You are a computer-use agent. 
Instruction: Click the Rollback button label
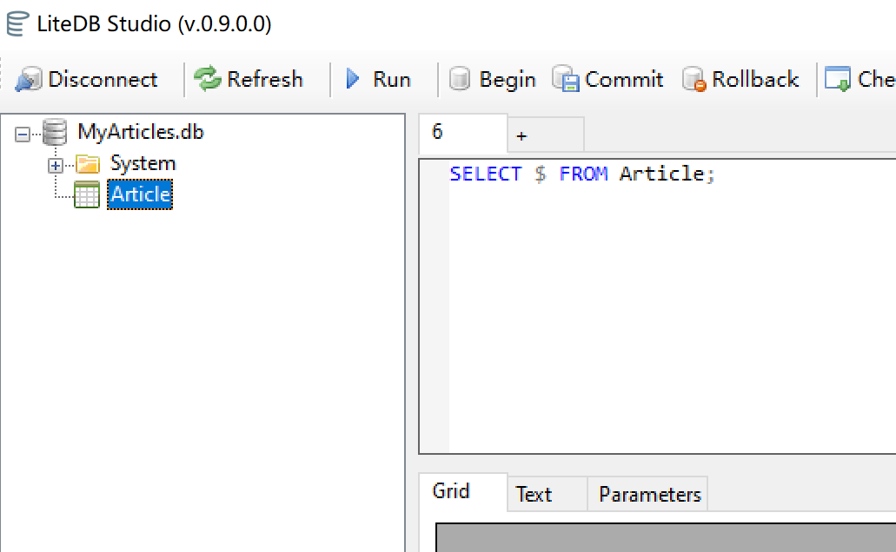755,79
